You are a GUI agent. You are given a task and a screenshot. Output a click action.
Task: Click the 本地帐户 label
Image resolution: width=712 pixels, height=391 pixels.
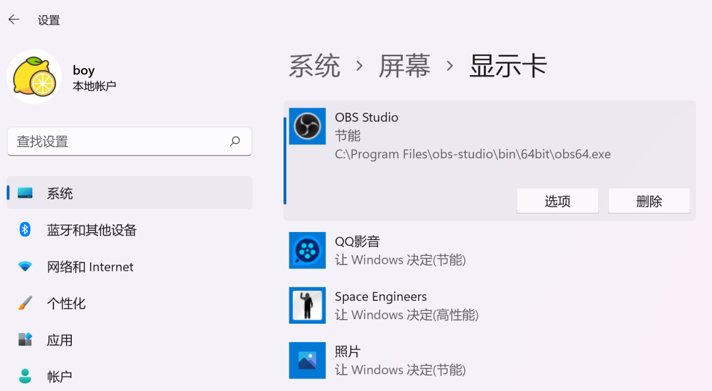(x=94, y=86)
